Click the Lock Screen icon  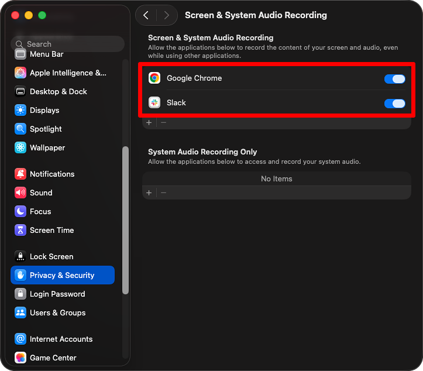coord(20,256)
